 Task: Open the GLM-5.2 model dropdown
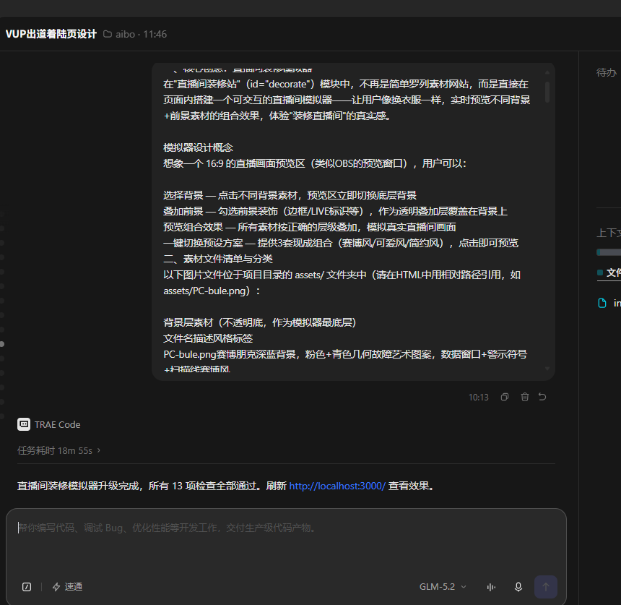click(443, 587)
